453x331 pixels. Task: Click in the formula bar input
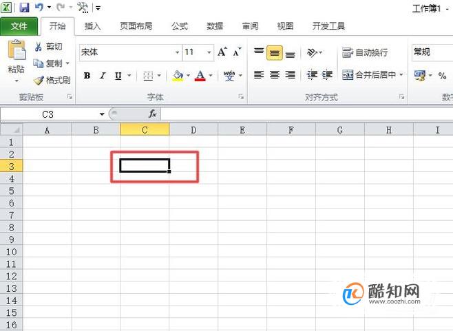(x=306, y=114)
